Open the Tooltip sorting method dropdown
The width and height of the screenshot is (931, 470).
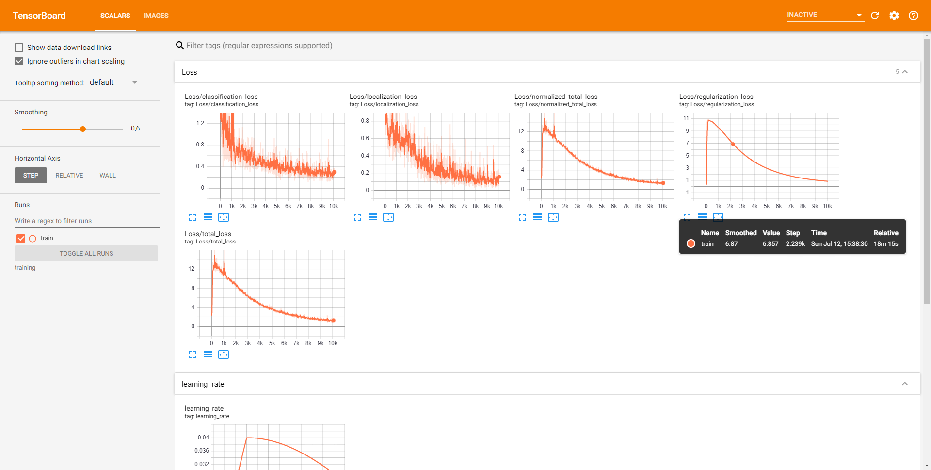[114, 82]
